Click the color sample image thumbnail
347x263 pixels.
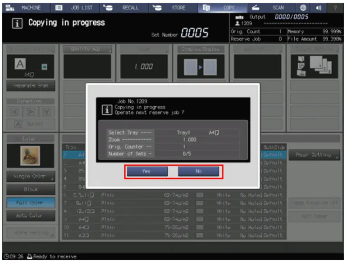tap(30, 156)
